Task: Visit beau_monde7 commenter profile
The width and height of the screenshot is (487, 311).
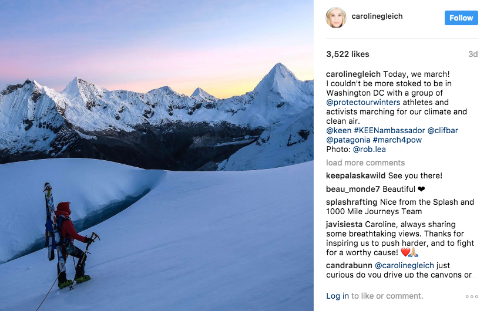Action: pos(352,189)
